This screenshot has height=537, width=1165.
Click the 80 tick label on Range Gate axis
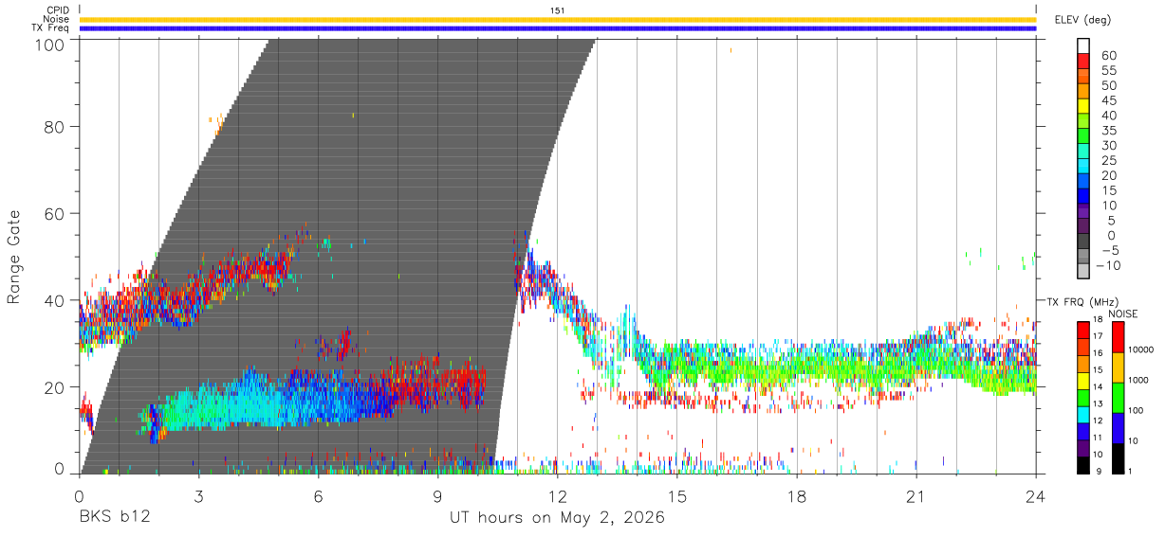point(55,127)
